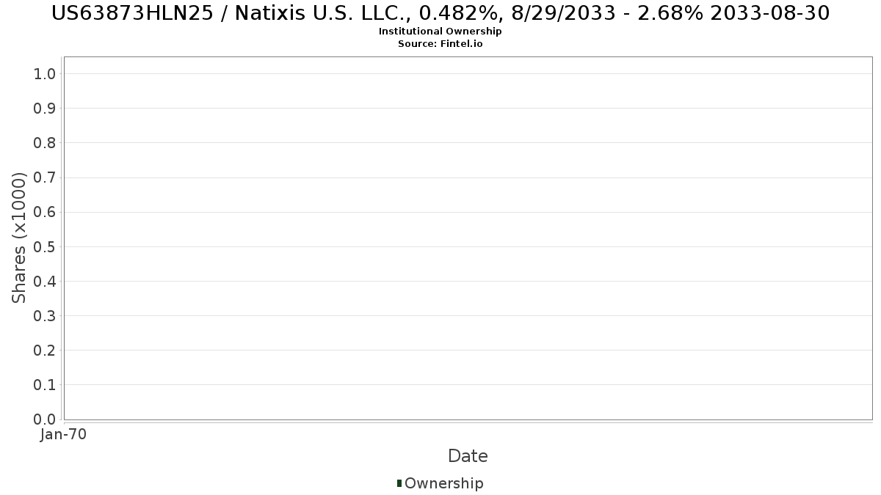This screenshot has width=881, height=495.
Task: Click the Shares (x1000) axis title
Action: (x=19, y=238)
